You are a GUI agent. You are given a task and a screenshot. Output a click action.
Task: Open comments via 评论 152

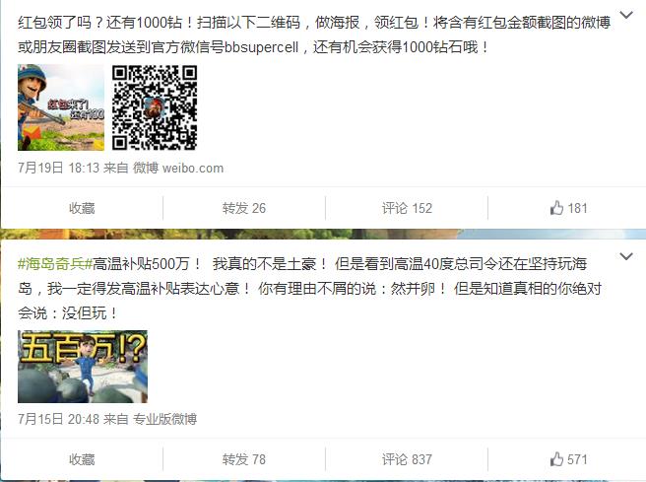pyautogui.click(x=406, y=208)
